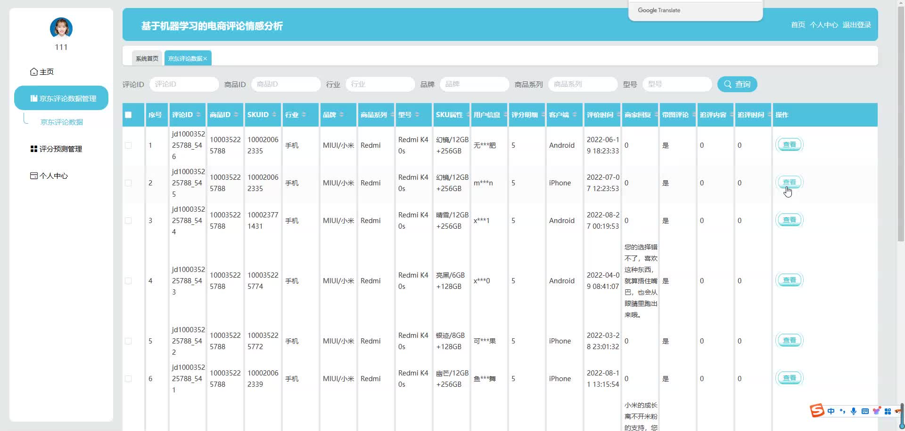905x431 pixels.
Task: Sort the table by 行业 column
Action: pos(304,115)
